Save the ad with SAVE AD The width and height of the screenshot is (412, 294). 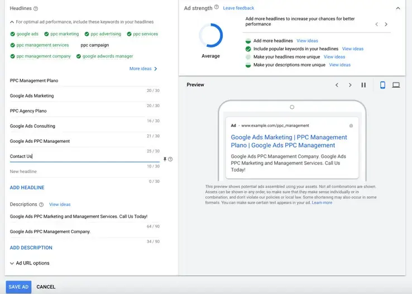point(18,287)
